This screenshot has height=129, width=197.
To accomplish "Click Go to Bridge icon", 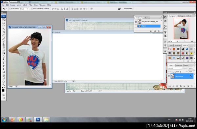I will pyautogui.click(x=120, y=9).
